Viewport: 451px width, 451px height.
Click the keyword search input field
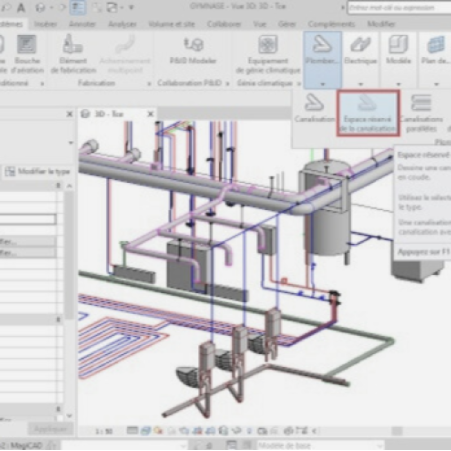point(398,8)
